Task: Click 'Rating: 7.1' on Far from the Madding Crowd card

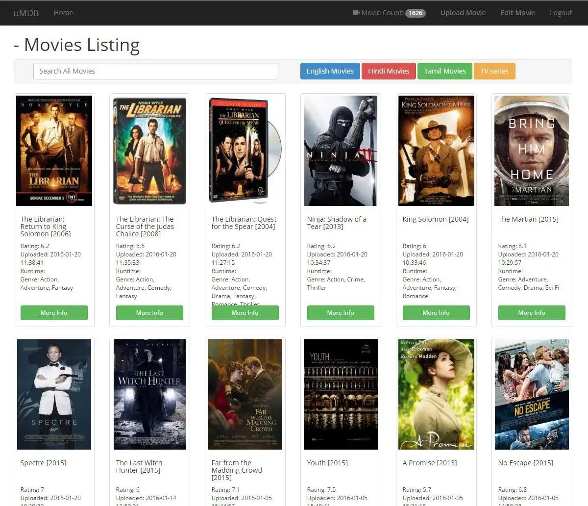Action: click(x=226, y=490)
